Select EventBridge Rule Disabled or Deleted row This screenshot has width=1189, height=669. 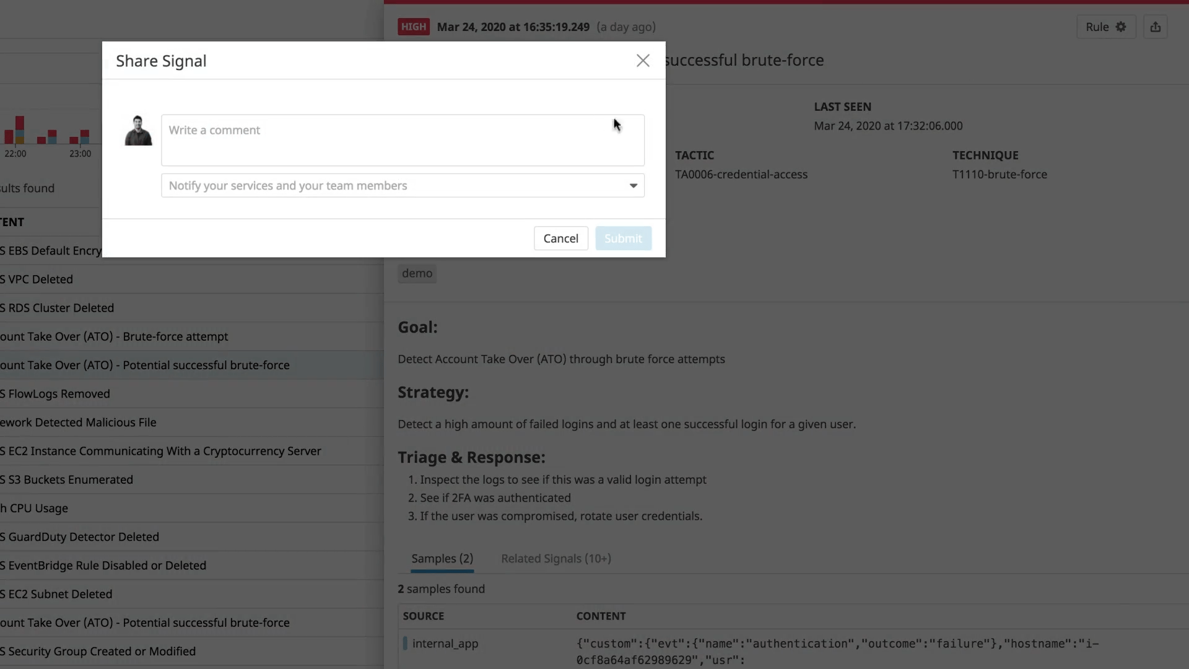(x=192, y=566)
